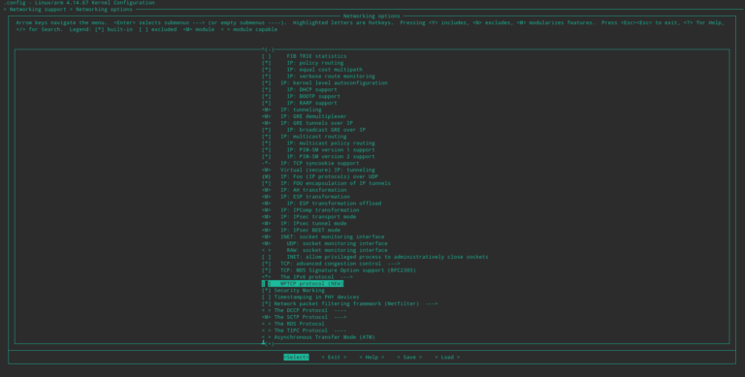Image resolution: width=745 pixels, height=377 pixels.
Task: Click the < Exit > button
Action: click(x=334, y=357)
